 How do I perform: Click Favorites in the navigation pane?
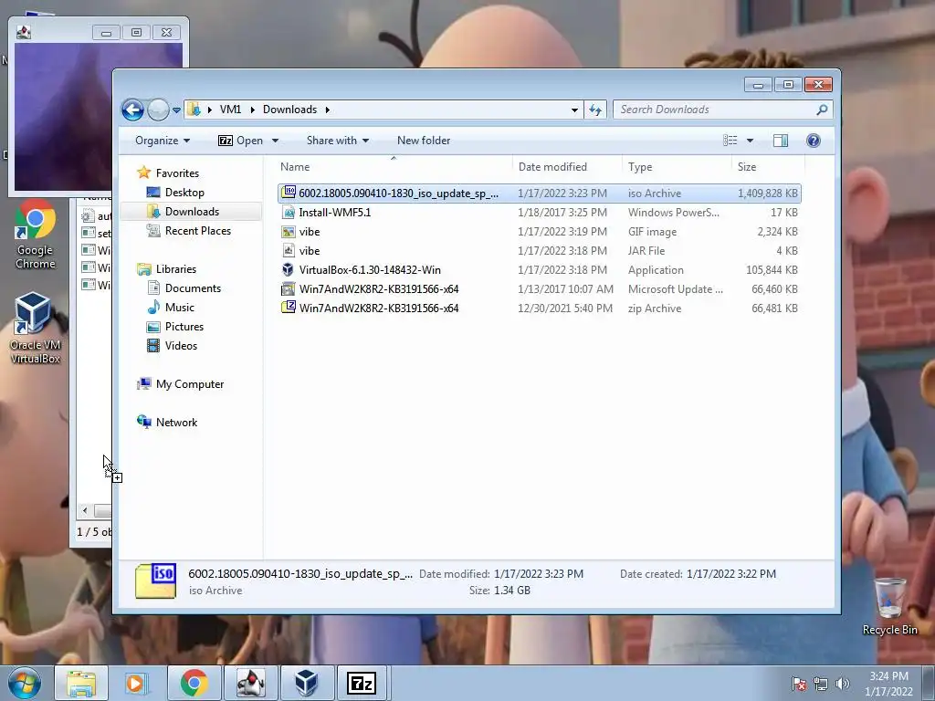[x=177, y=173]
